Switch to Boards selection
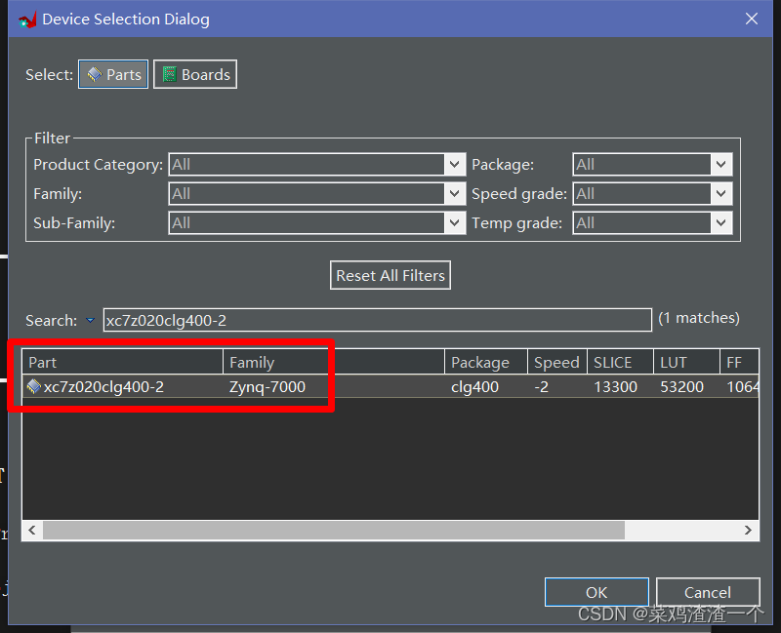Image resolution: width=781 pixels, height=633 pixels. pyautogui.click(x=195, y=75)
